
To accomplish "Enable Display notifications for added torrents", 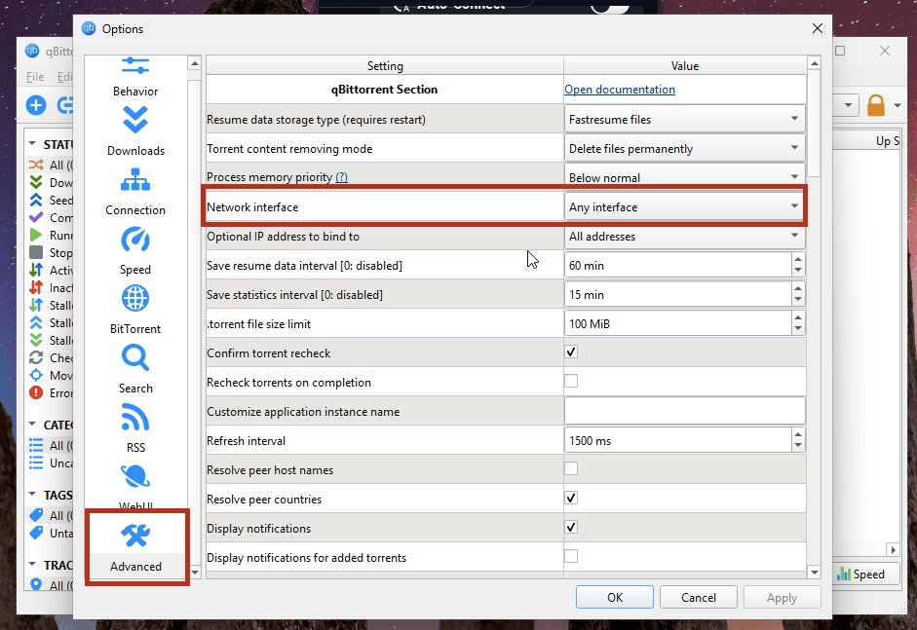I will (x=571, y=556).
